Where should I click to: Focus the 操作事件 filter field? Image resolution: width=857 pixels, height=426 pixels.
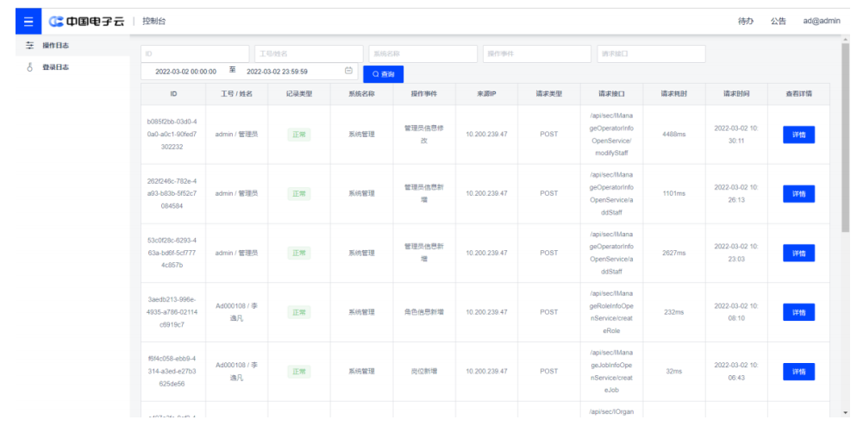(537, 53)
